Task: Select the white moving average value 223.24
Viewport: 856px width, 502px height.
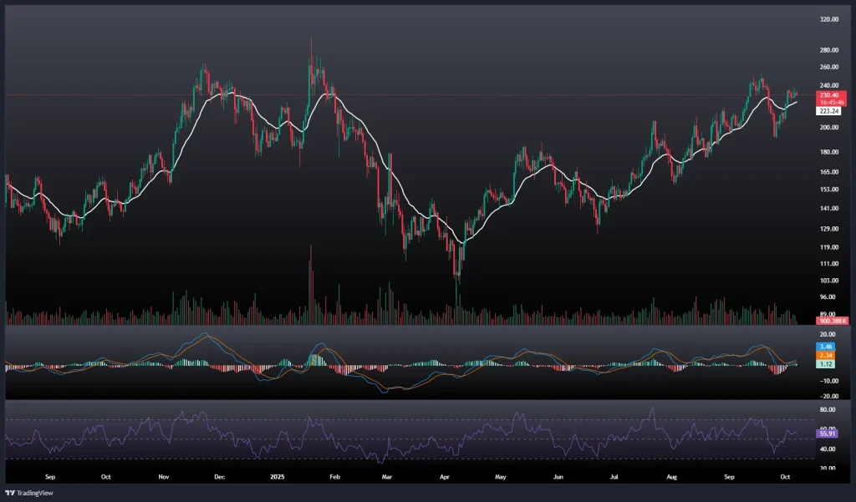Action: click(829, 110)
